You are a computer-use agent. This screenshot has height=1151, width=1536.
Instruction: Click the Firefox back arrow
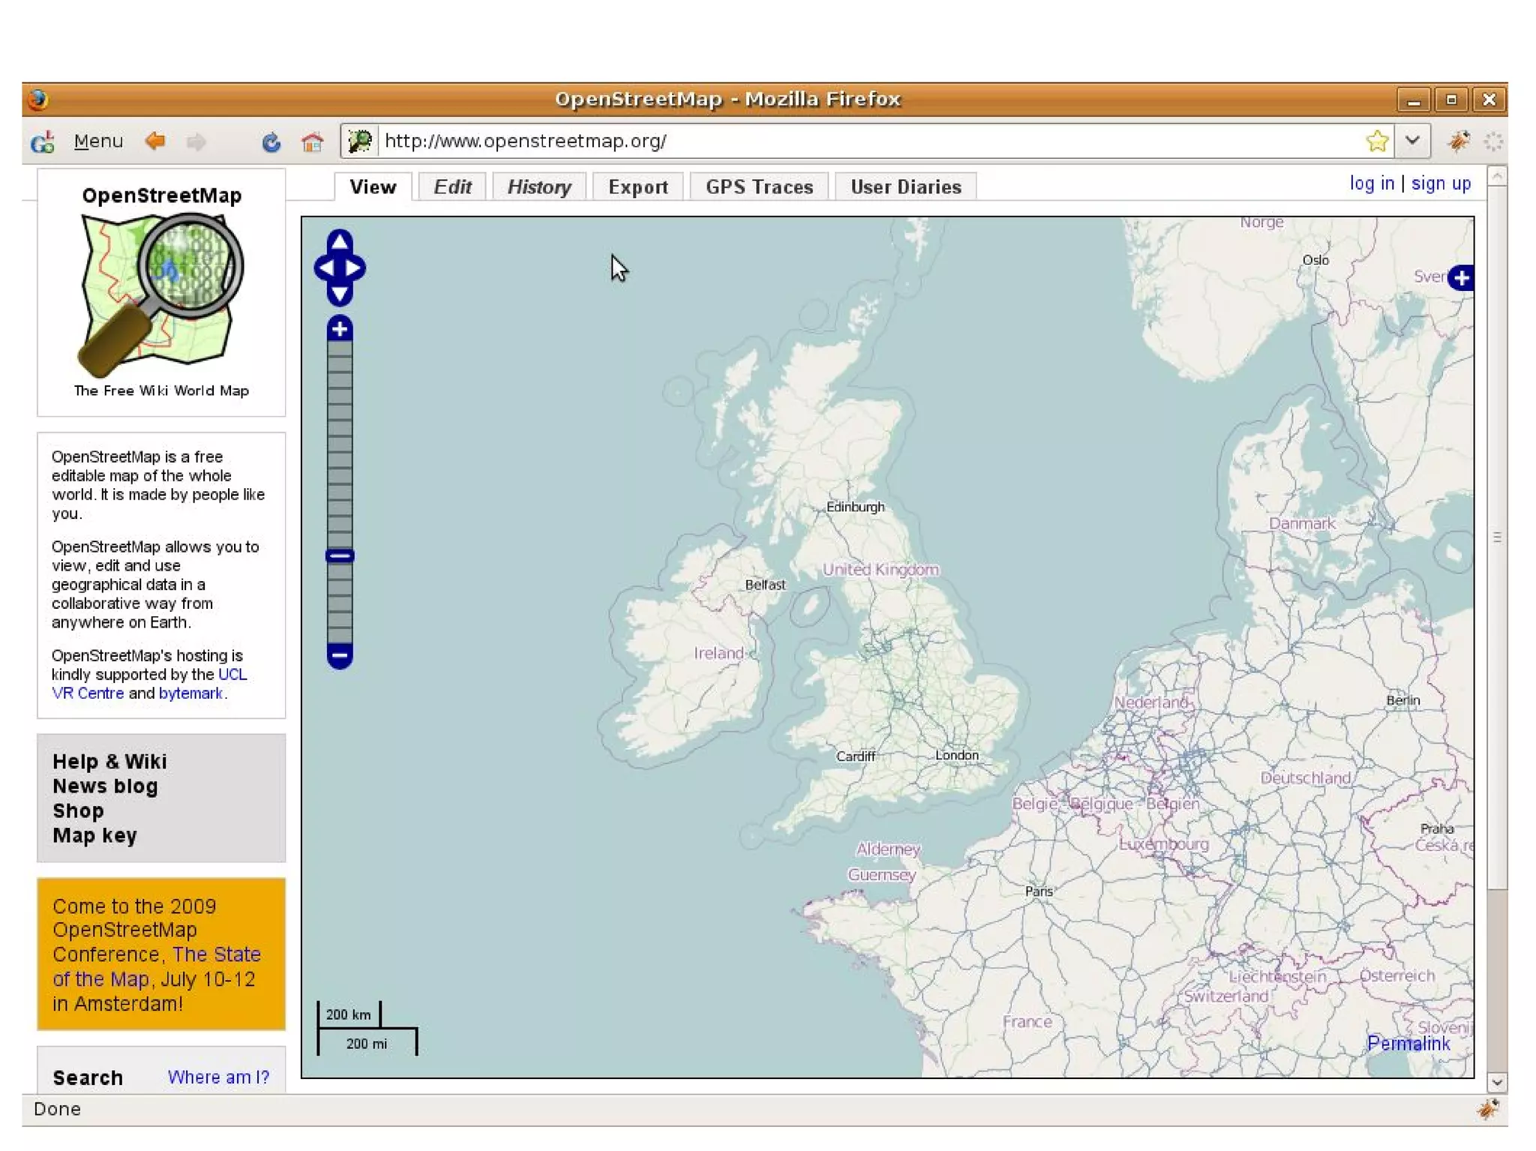click(x=155, y=140)
